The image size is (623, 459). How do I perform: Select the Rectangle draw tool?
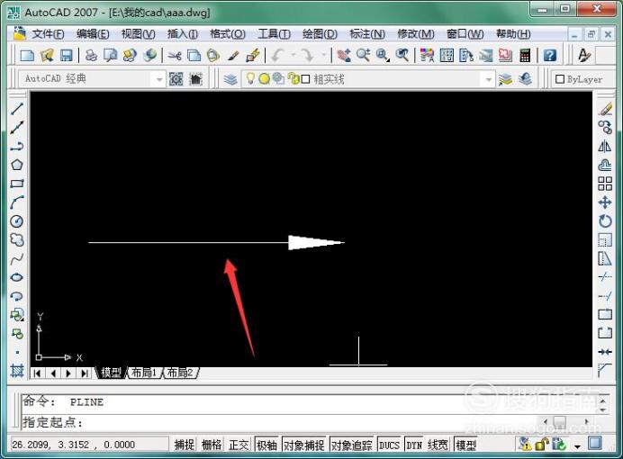pos(17,184)
